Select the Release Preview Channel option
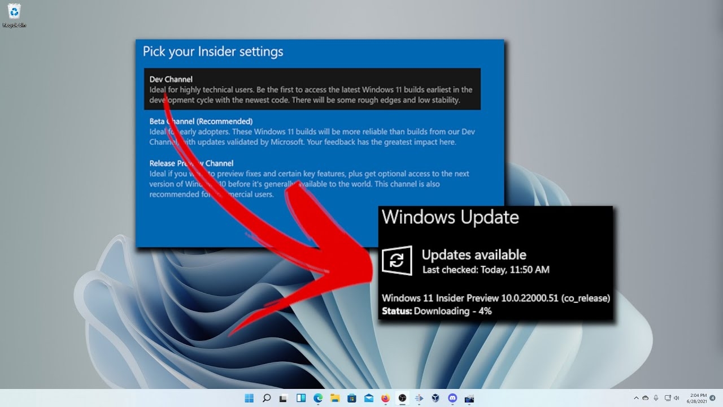Viewport: 723px width, 407px height. (311, 178)
